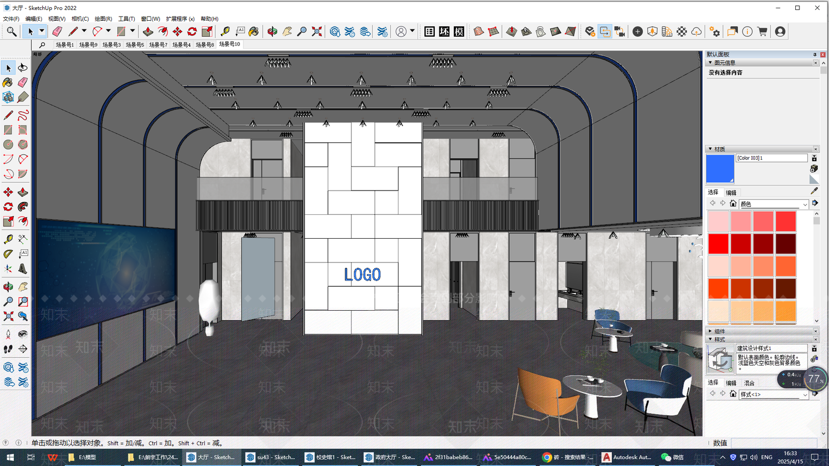The height and width of the screenshot is (466, 829).
Task: Click the current blue material preview swatch
Action: 720,169
